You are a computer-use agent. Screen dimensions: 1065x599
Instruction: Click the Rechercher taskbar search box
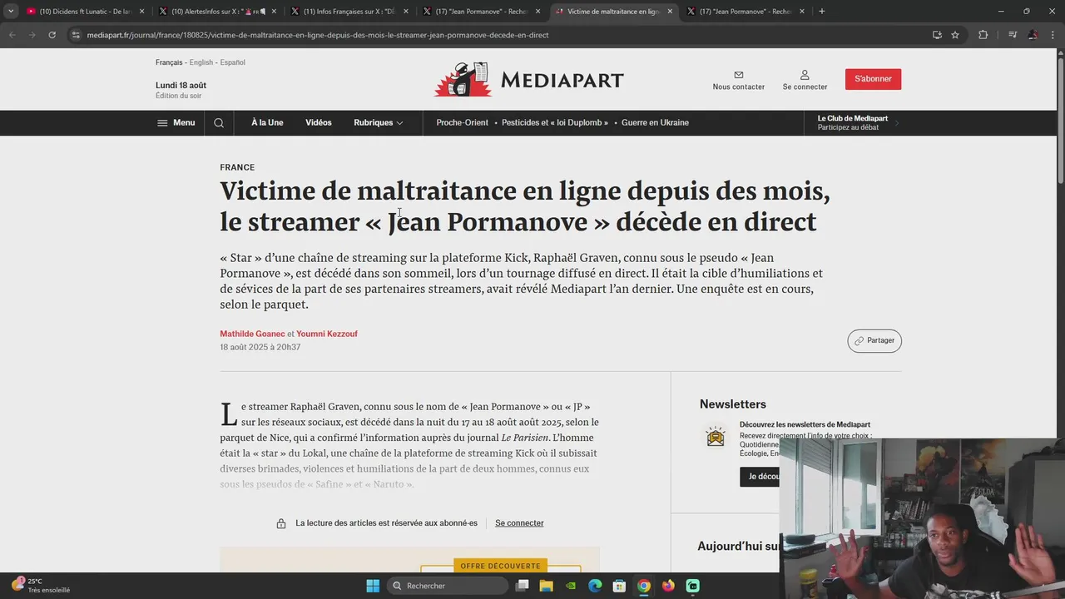tap(448, 586)
